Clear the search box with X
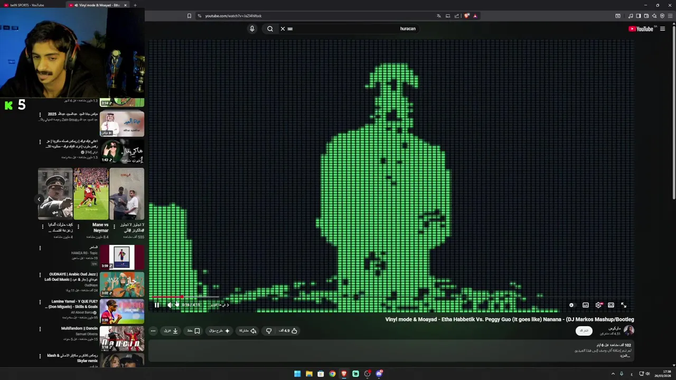676x380 pixels. [x=283, y=29]
